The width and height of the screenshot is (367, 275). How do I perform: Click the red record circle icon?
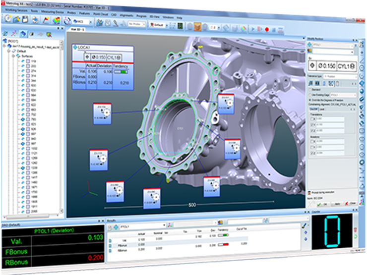[267, 30]
